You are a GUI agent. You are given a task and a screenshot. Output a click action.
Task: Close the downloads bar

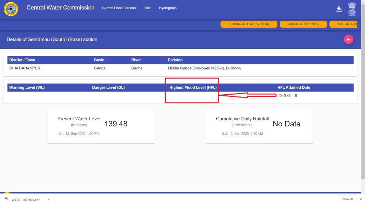pyautogui.click(x=360, y=199)
